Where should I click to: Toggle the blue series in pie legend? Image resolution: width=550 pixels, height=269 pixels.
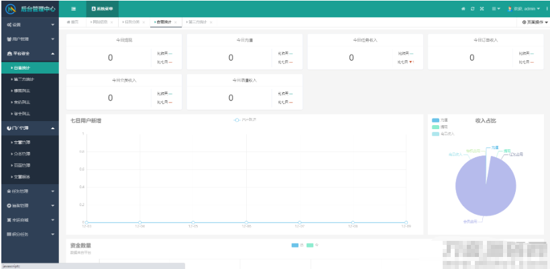[x=435, y=120]
